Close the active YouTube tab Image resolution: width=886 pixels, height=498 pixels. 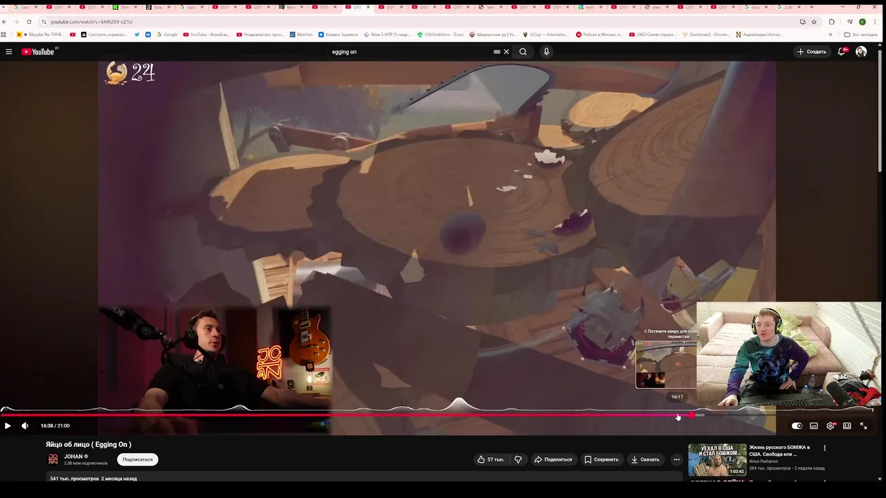click(x=368, y=7)
